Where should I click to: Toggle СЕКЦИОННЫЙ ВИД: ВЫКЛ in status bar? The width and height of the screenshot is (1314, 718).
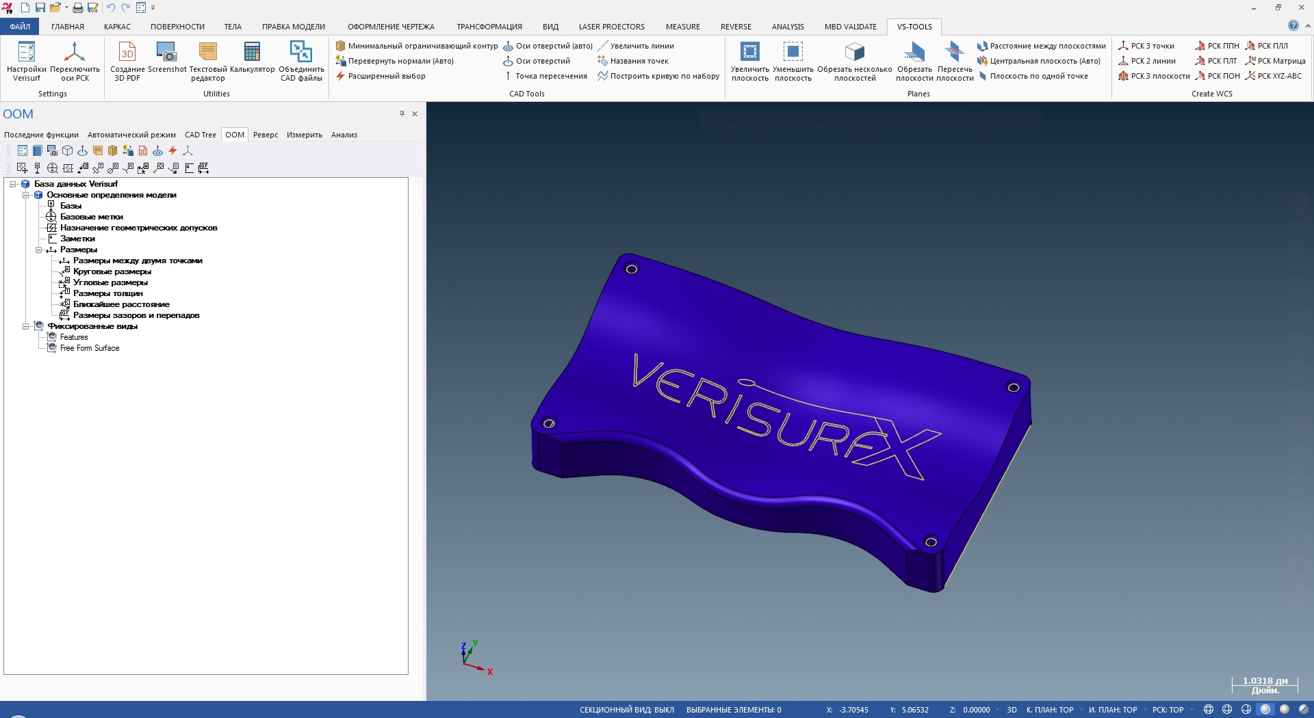(627, 710)
